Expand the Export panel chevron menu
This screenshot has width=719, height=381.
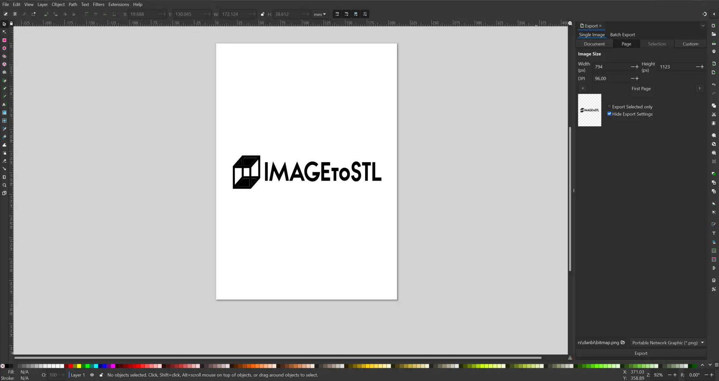(703, 26)
